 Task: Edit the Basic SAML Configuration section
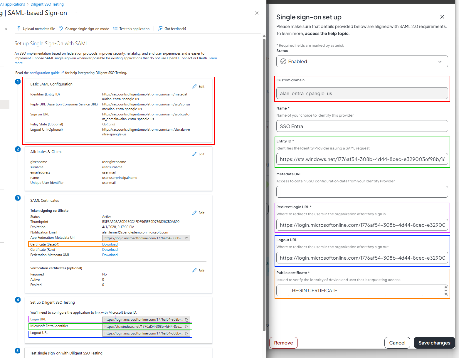coord(199,87)
